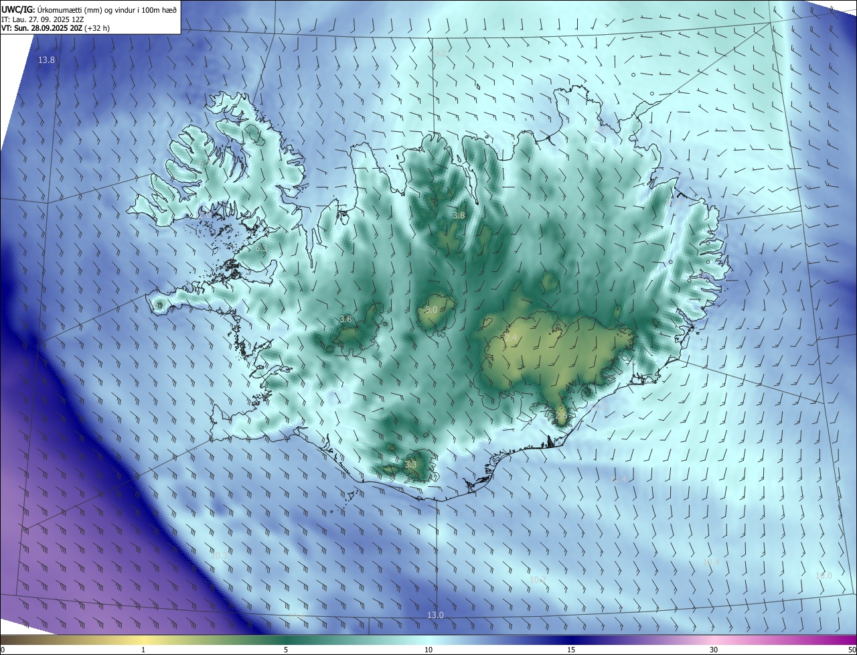
Task: Click the 6.3 value in west Iceland
Action: coord(261,248)
